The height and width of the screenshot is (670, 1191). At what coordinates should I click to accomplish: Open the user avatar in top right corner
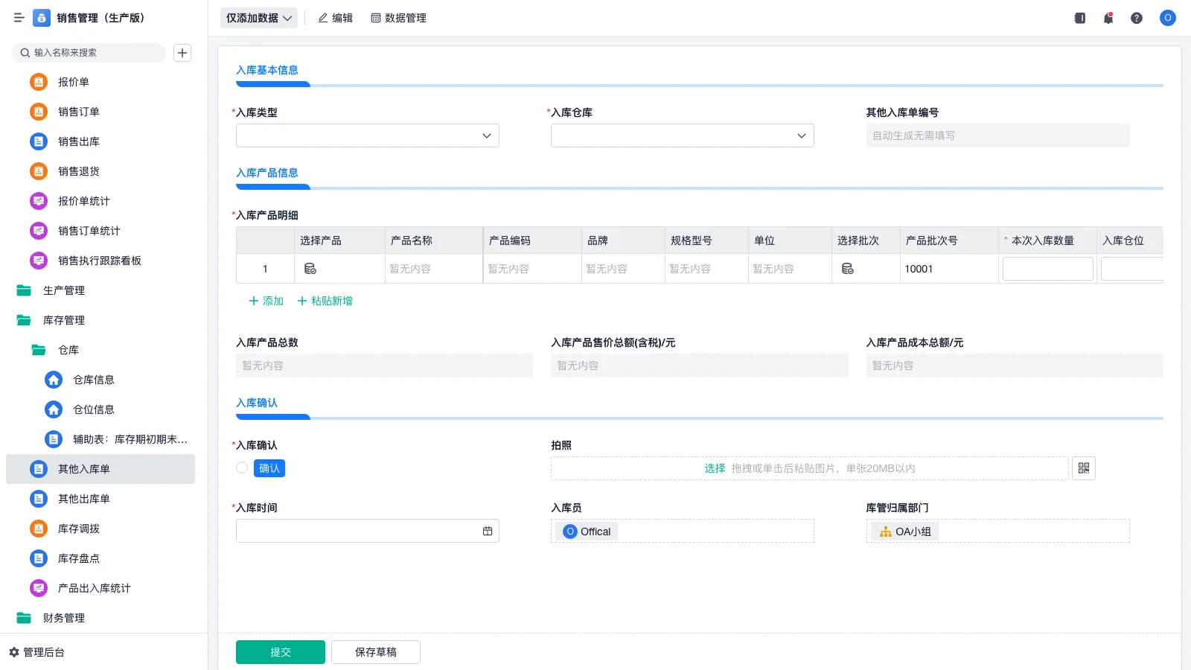click(x=1167, y=18)
